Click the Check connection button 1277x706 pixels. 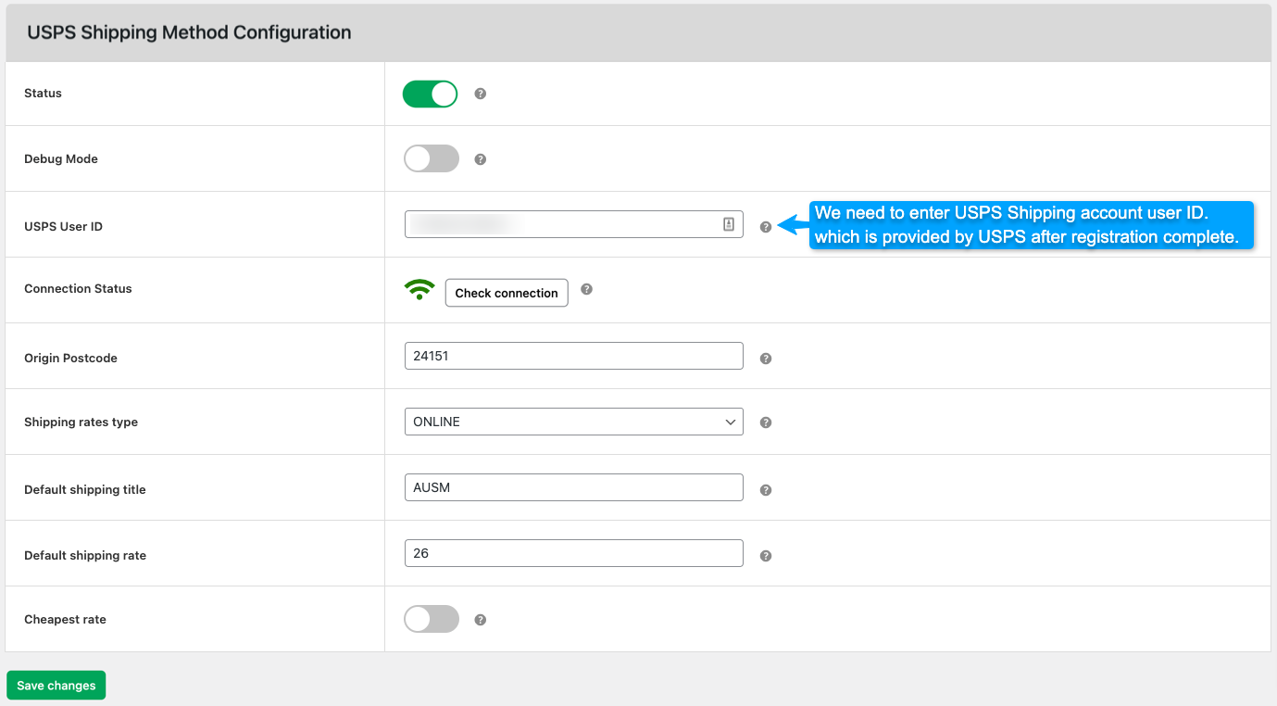pyautogui.click(x=507, y=293)
